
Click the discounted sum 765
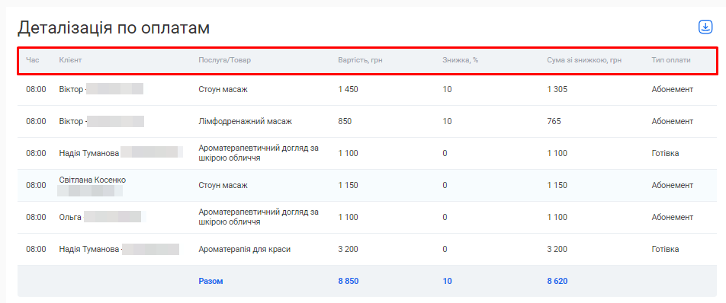(554, 122)
